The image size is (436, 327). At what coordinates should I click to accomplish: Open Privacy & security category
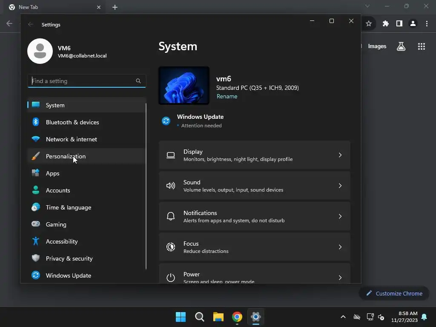(86, 258)
